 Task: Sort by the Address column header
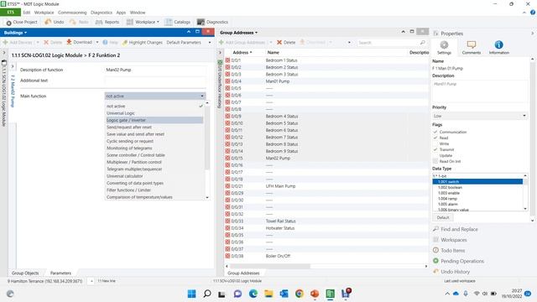coord(242,52)
